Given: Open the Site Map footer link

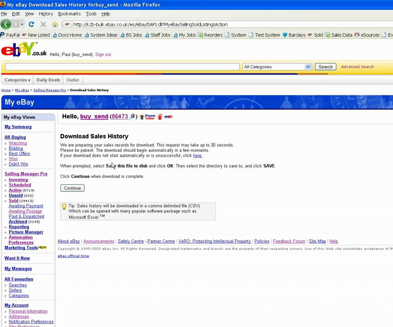Looking at the screenshot, I should (317, 241).
